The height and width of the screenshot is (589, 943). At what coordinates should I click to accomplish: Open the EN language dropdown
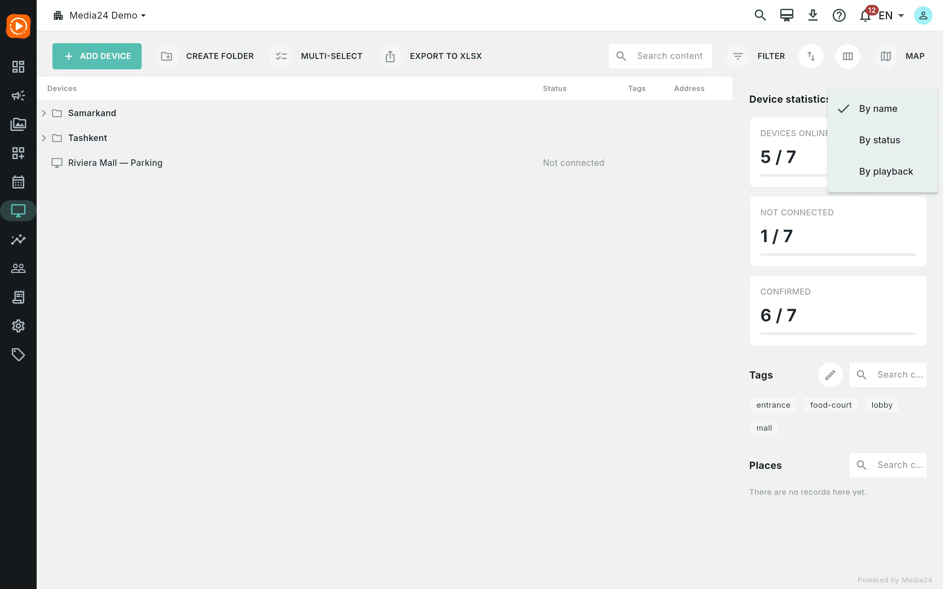(892, 16)
